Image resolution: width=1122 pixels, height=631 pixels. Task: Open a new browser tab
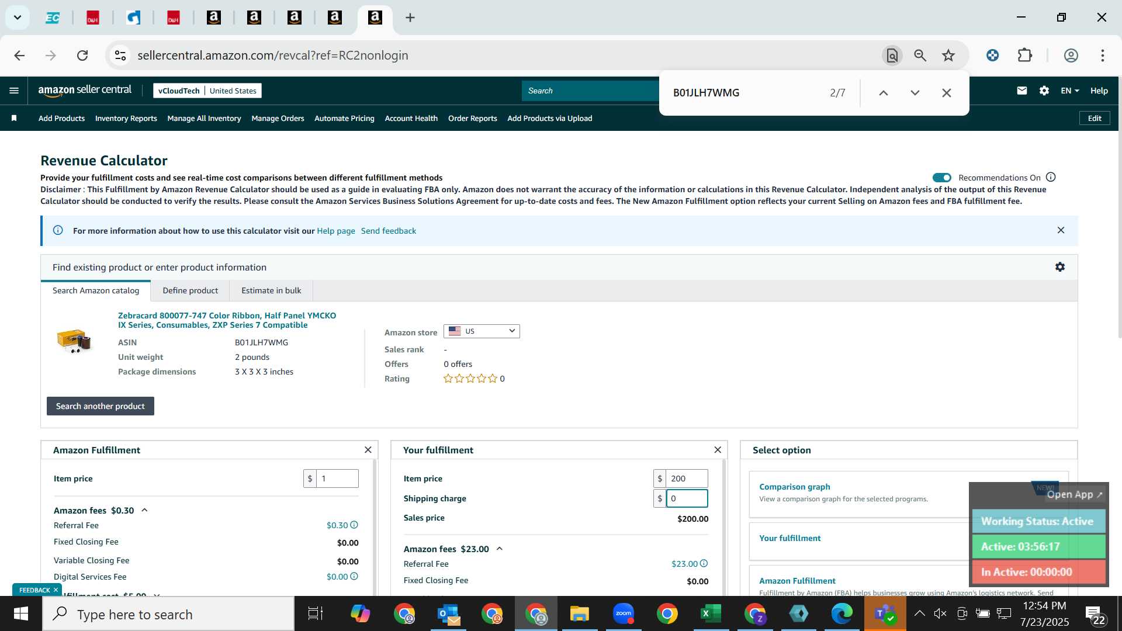pyautogui.click(x=410, y=18)
